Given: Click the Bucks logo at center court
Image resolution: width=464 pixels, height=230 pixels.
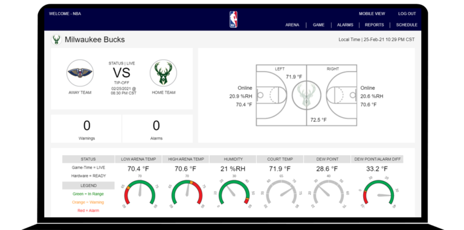Looking at the screenshot, I should [x=306, y=95].
